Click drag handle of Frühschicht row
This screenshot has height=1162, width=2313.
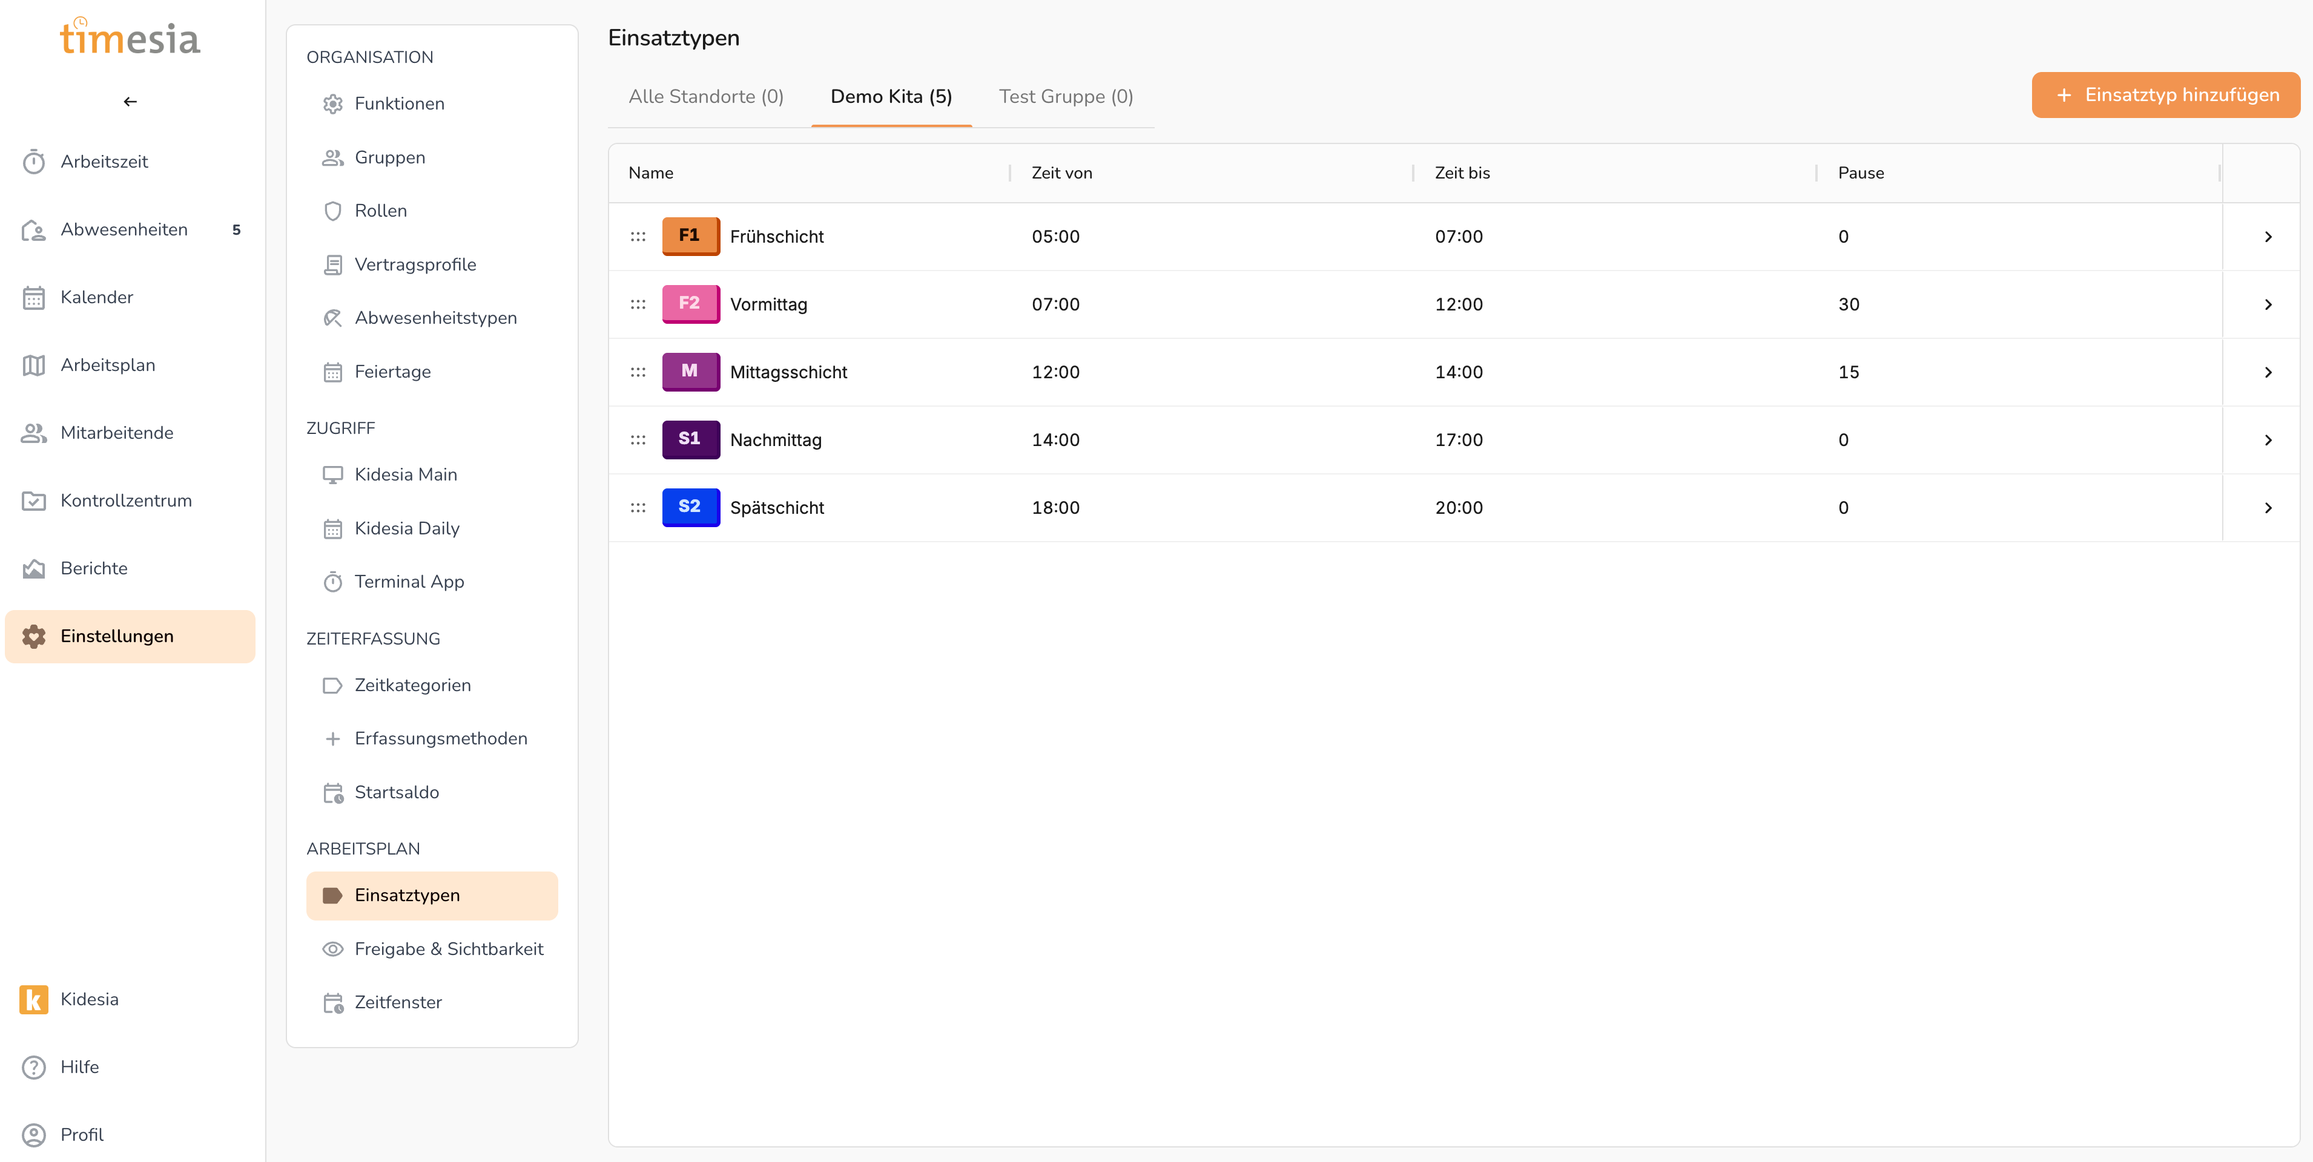tap(638, 237)
